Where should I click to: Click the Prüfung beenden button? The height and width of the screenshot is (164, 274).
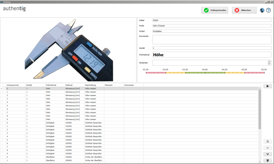click(x=215, y=10)
